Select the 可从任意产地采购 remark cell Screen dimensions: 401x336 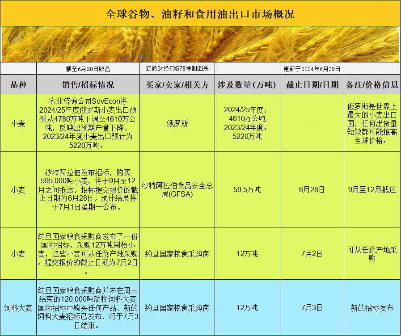click(372, 253)
